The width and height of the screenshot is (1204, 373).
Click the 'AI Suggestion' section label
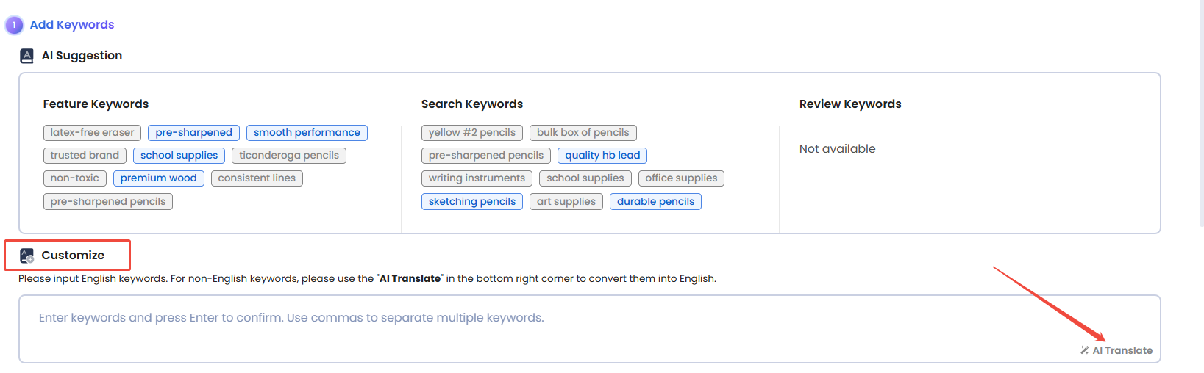pos(82,56)
